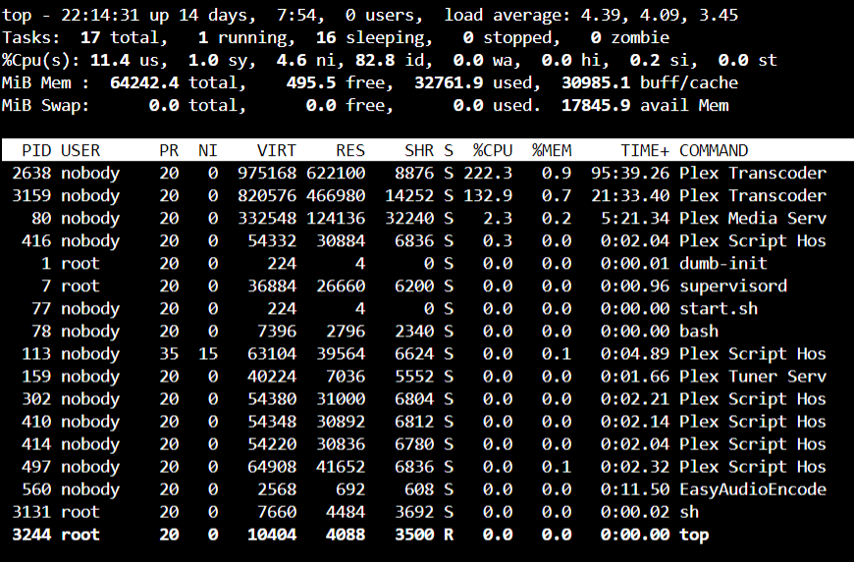This screenshot has width=854, height=562.
Task: Click the 466980 RES value
Action: click(336, 195)
